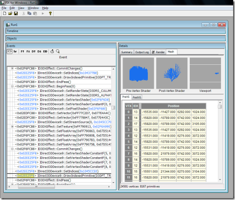Click the Pre-Vertex Shader mesh thumbnail

coord(138,73)
